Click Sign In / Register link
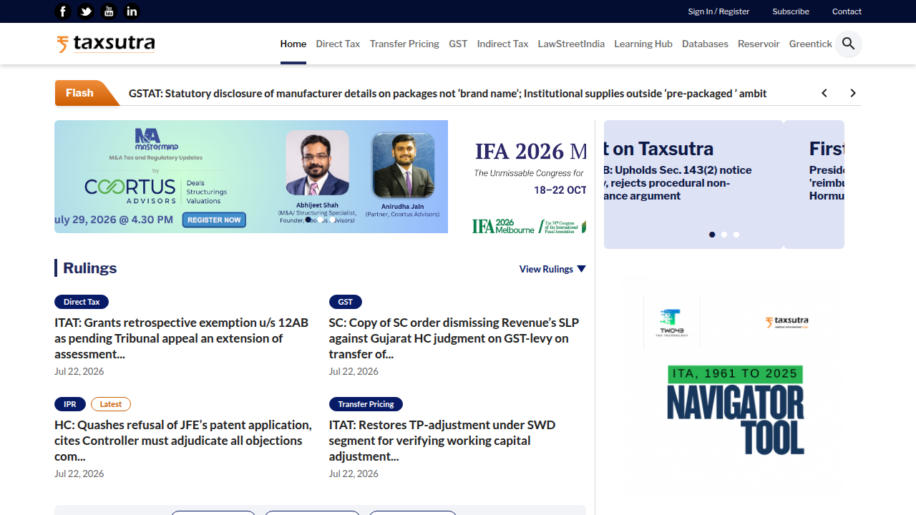Screen dimensions: 916x515 tap(718, 11)
